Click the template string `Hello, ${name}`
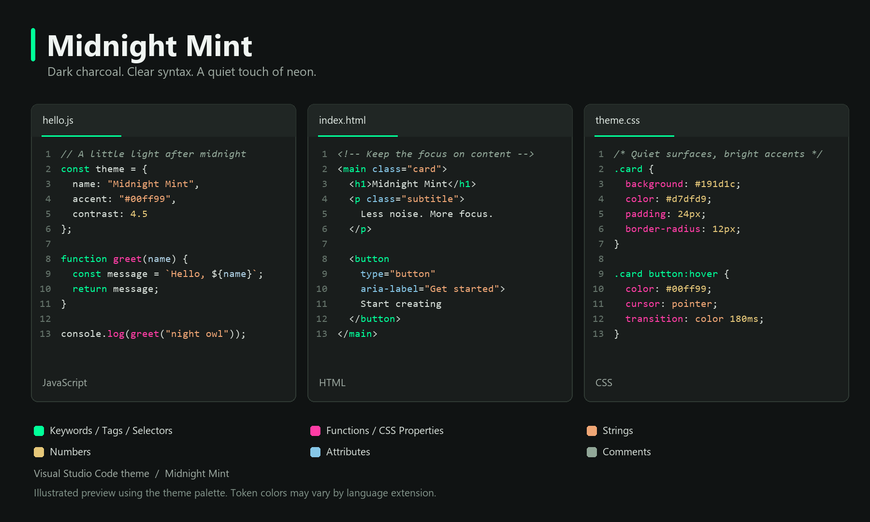The image size is (870, 522). (x=211, y=274)
